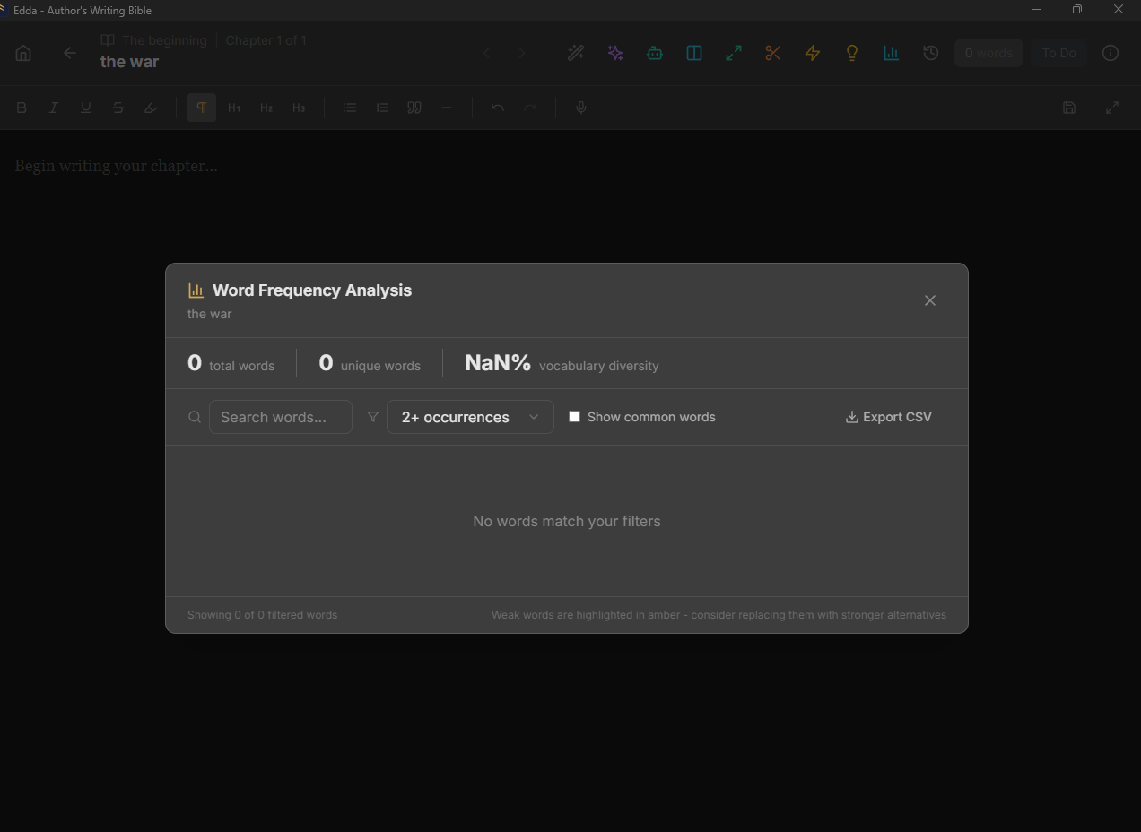Go to next chapter chevron
This screenshot has width=1141, height=832.
(x=521, y=53)
